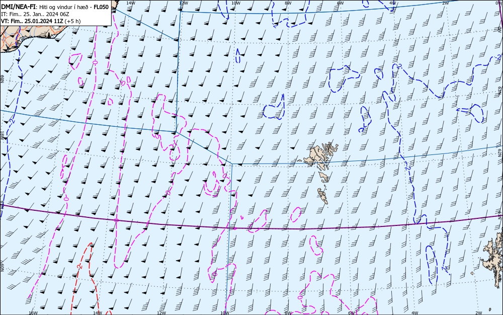Click the 'FL050' flight level label
503x315 pixels.
pyautogui.click(x=101, y=7)
